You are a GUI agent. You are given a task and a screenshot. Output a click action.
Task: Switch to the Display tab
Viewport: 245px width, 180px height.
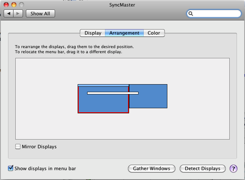point(93,33)
